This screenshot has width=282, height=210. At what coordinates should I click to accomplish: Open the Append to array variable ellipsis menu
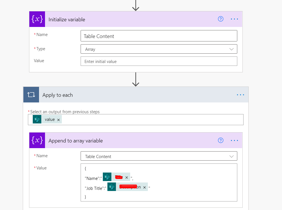click(x=234, y=140)
